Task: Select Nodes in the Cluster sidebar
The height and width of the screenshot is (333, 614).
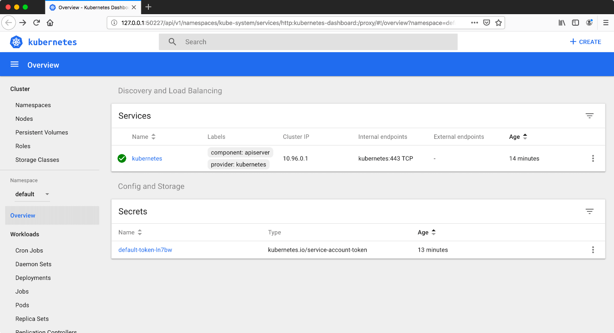Action: click(x=24, y=119)
